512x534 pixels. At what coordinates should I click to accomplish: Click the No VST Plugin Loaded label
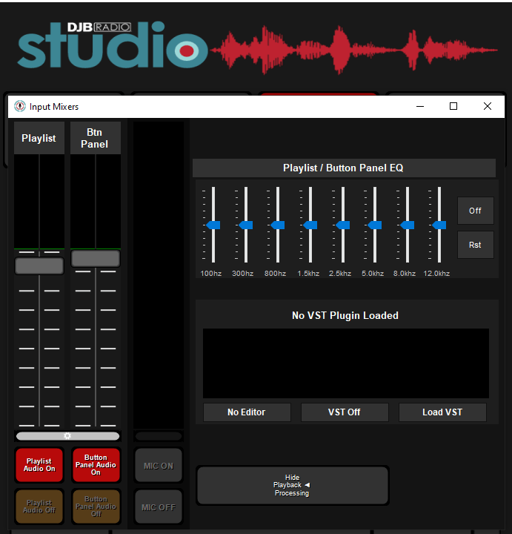point(345,315)
